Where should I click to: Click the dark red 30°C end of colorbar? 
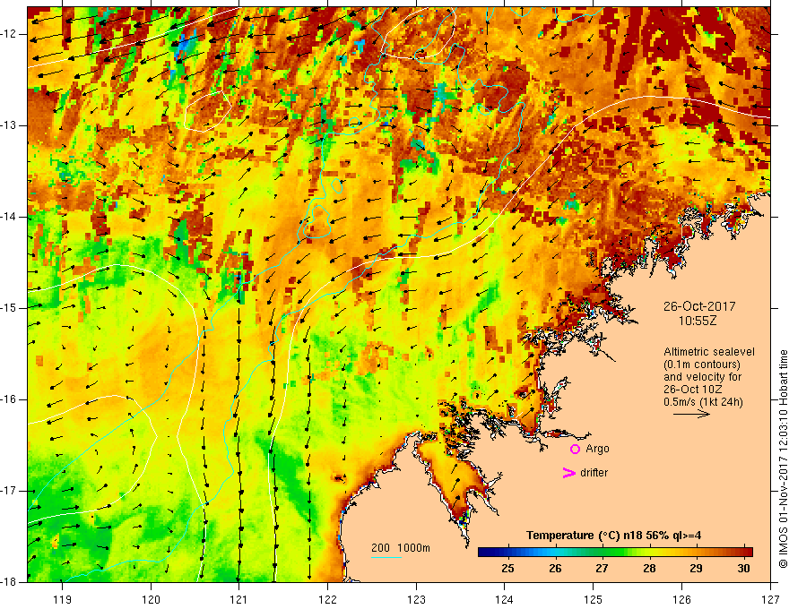(x=747, y=553)
